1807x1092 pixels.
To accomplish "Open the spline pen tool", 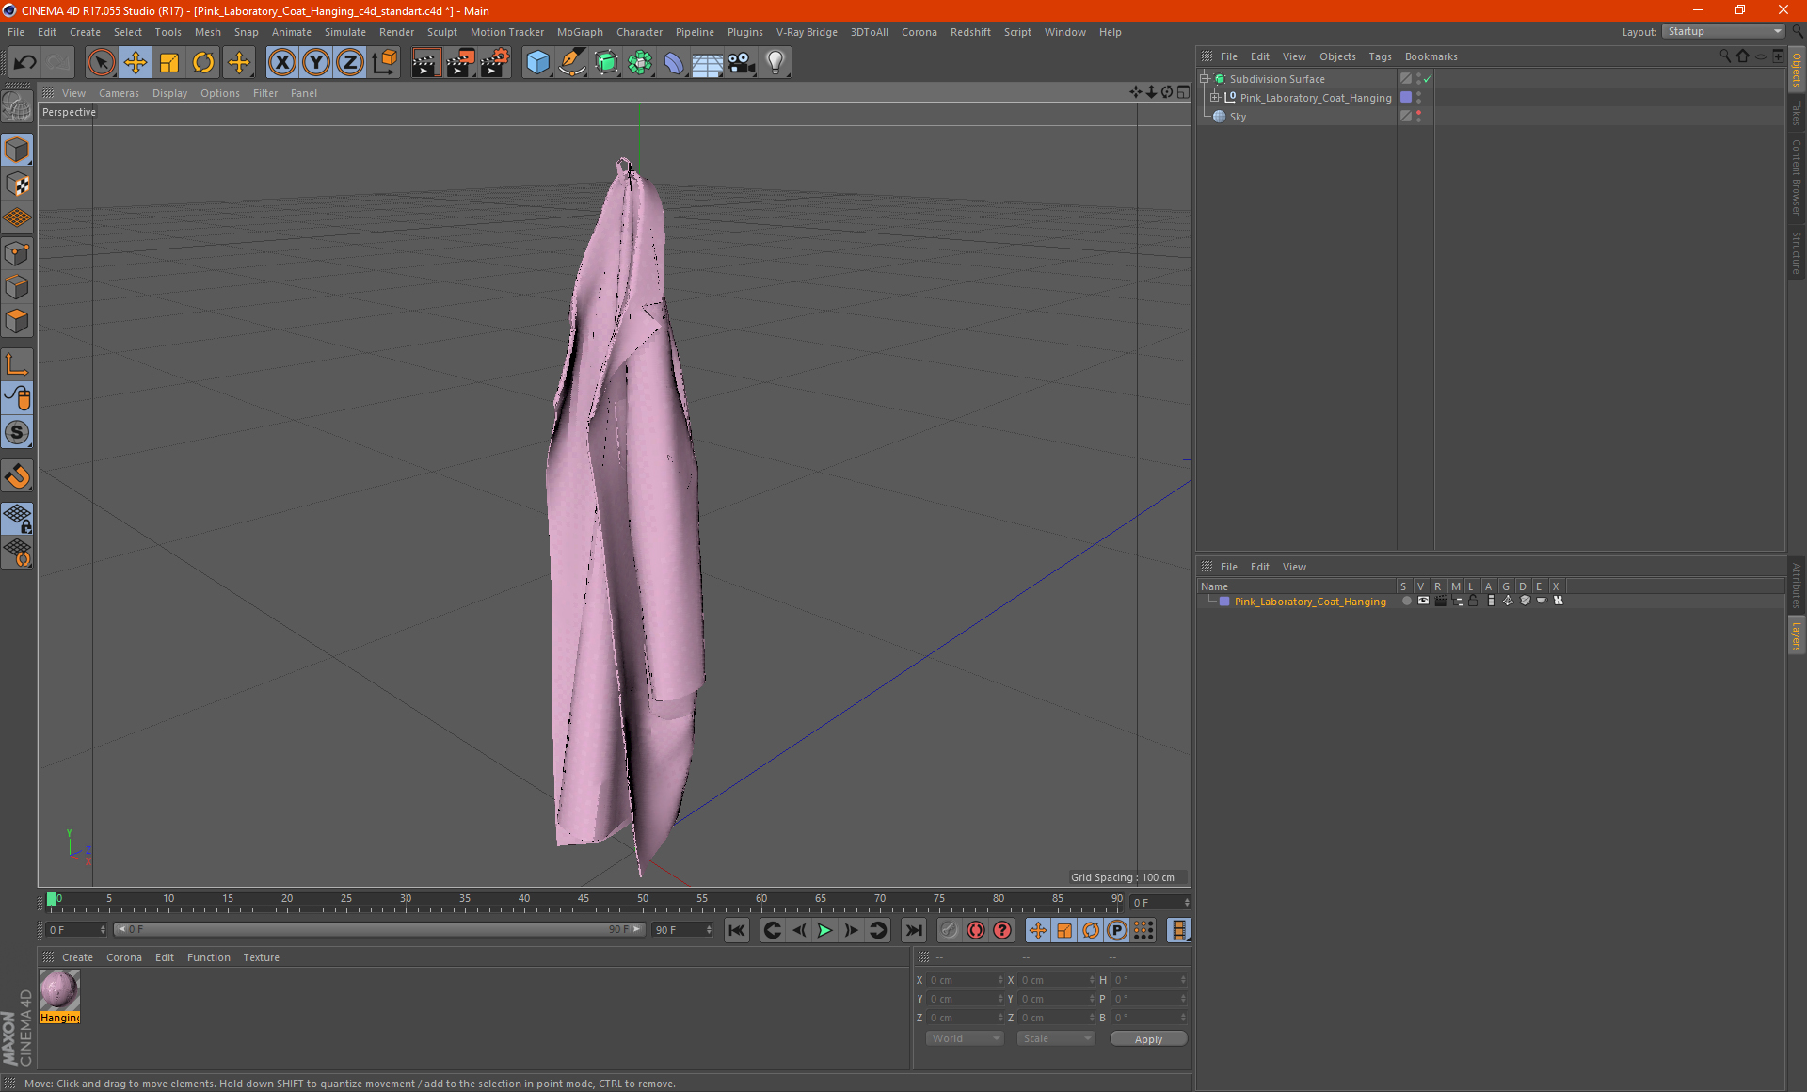I will 572,62.
